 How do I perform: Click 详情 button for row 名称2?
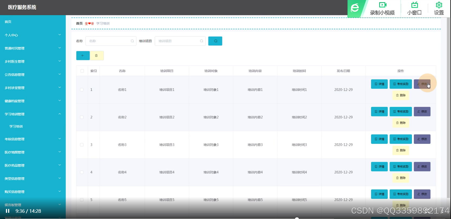tap(379, 112)
